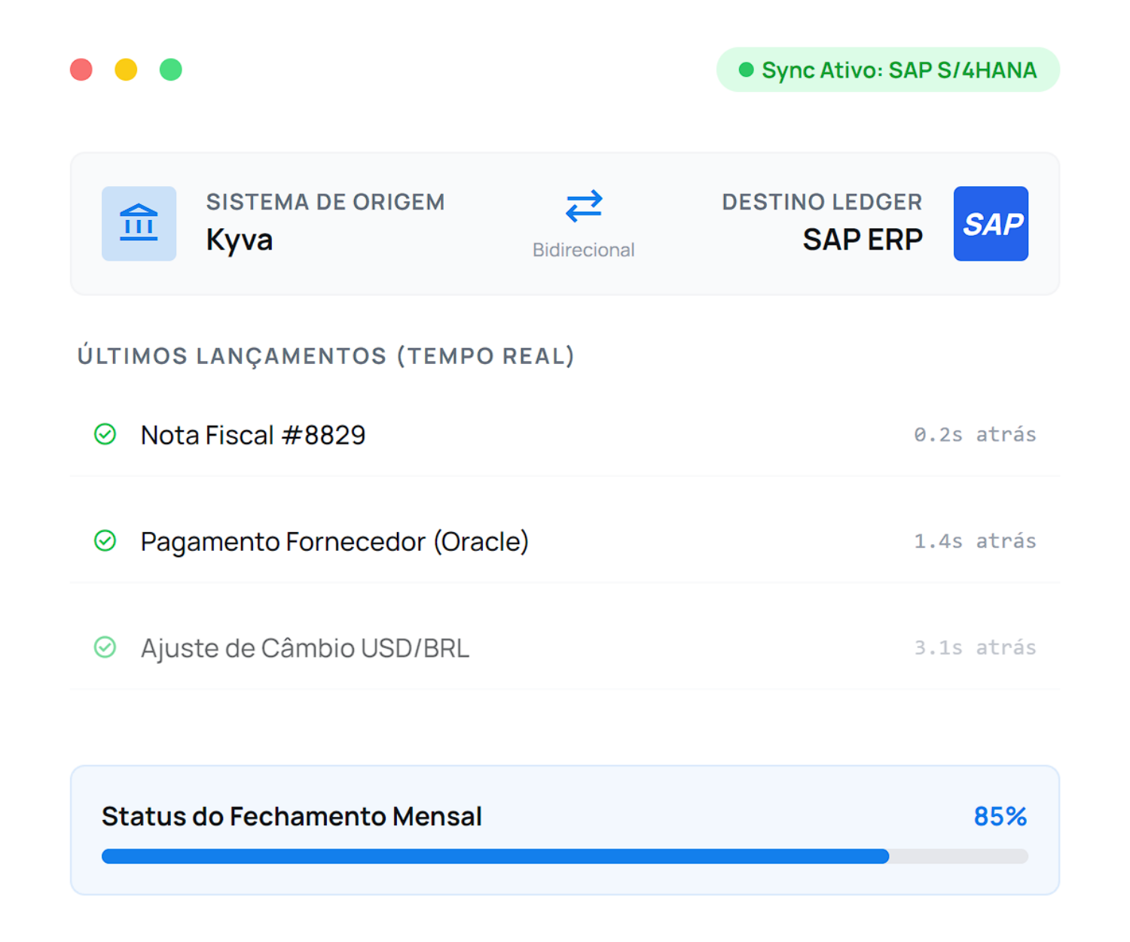This screenshot has height=942, width=1130.
Task: Click the 0.2s atrás timestamp
Action: point(975,435)
